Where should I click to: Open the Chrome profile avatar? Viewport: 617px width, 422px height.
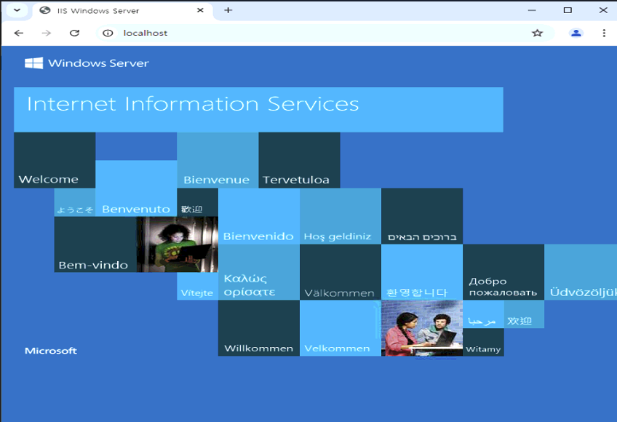(576, 33)
